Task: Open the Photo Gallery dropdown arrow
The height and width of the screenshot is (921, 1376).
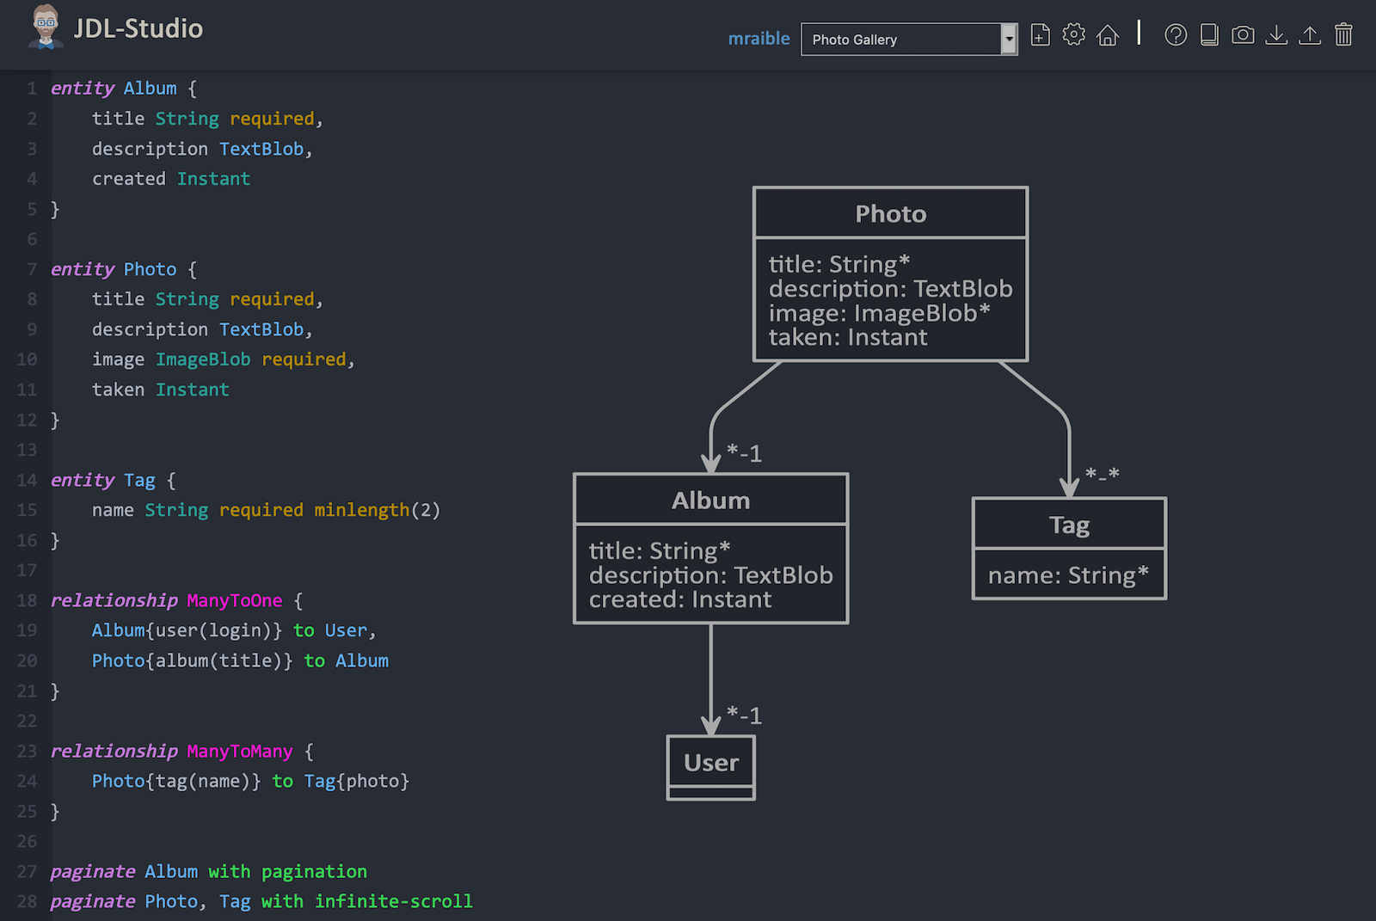Action: 1009,40
